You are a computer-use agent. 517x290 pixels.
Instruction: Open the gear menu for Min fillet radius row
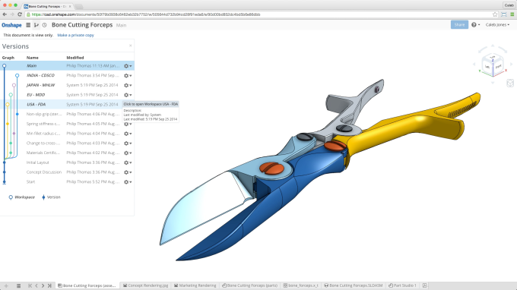tap(128, 134)
